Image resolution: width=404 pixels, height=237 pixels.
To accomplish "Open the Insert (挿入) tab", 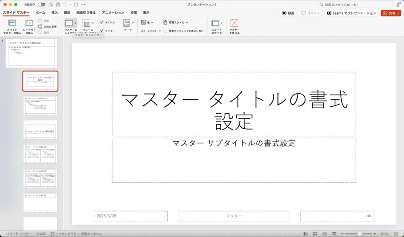I will pos(54,13).
